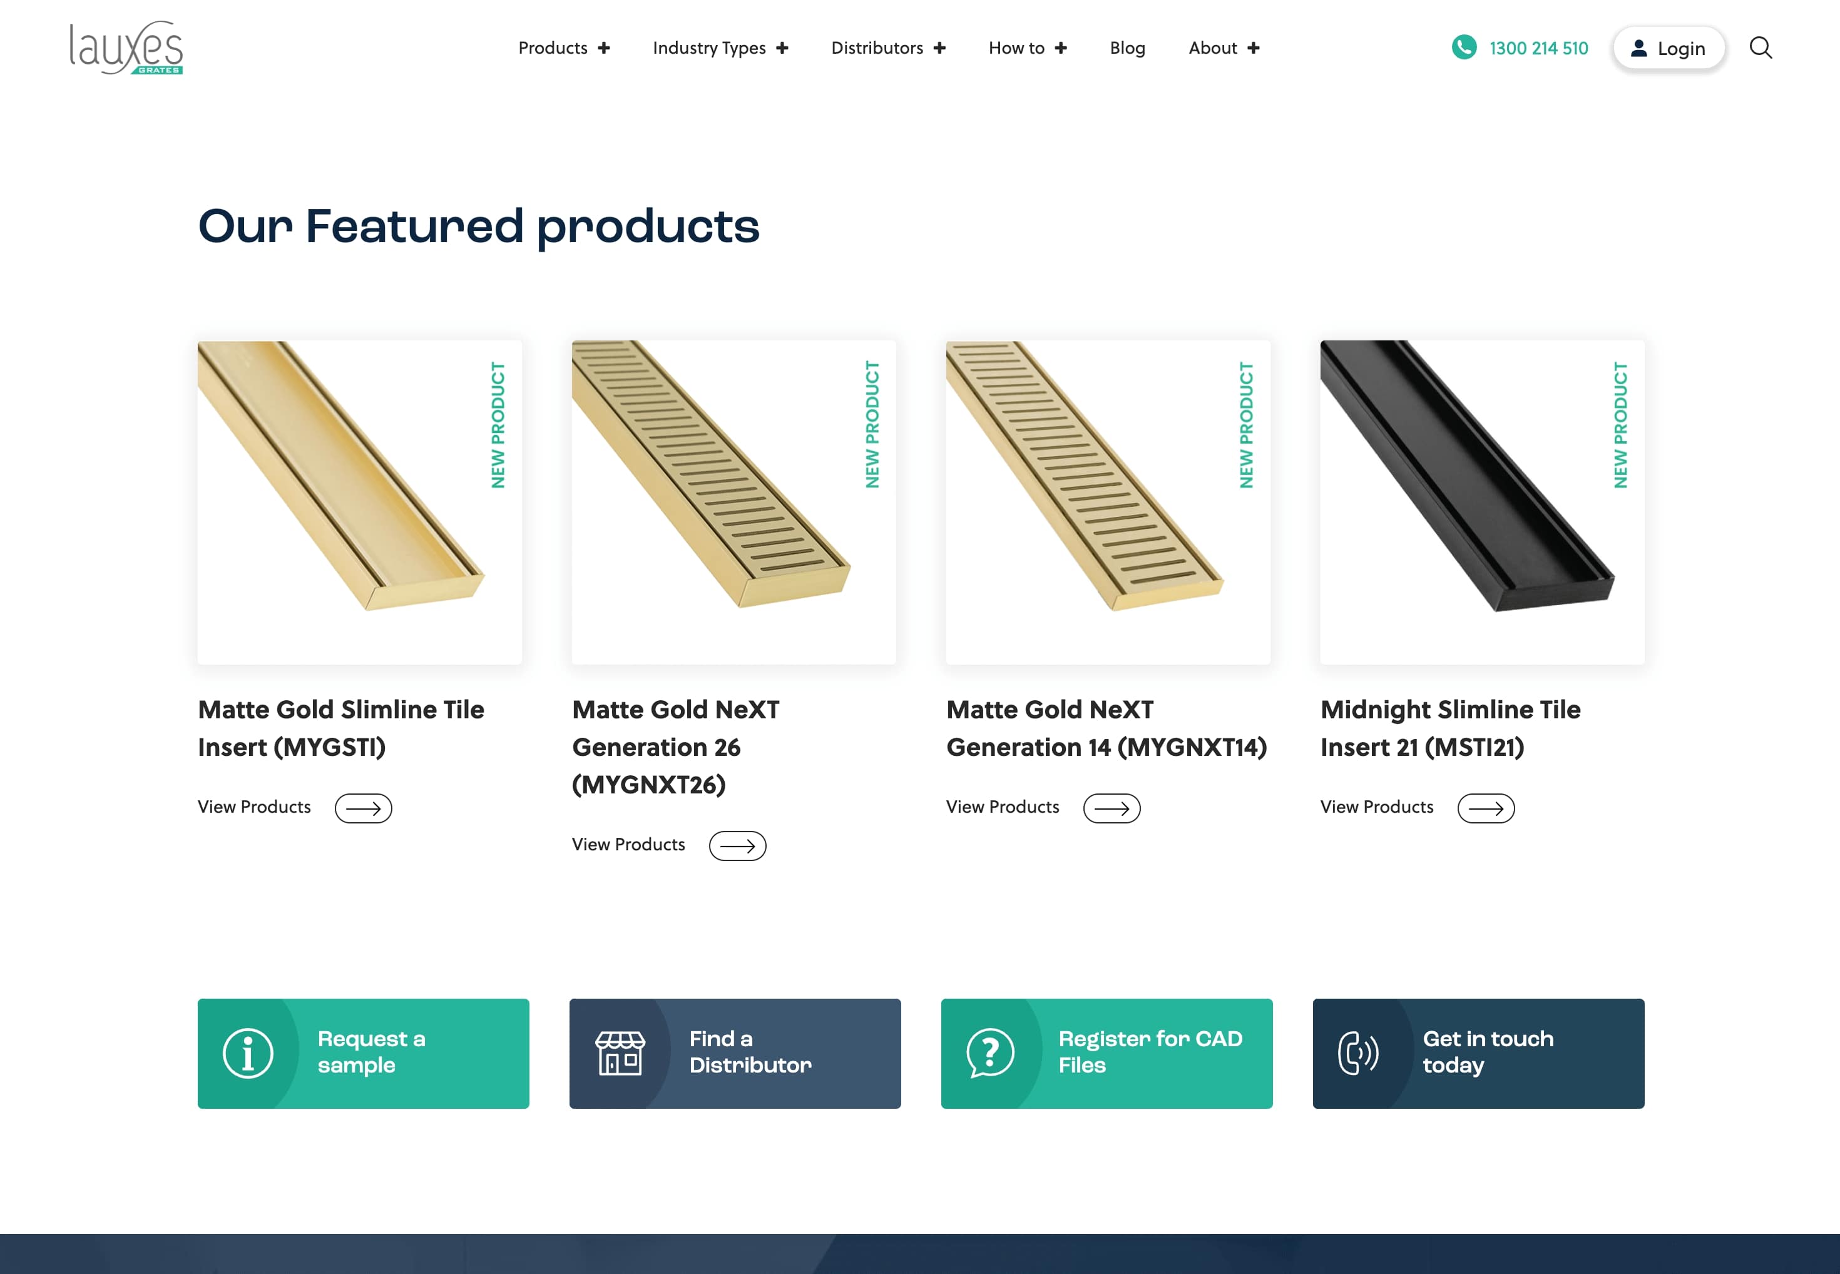1840x1274 pixels.
Task: Expand the How to menu
Action: coord(1028,48)
